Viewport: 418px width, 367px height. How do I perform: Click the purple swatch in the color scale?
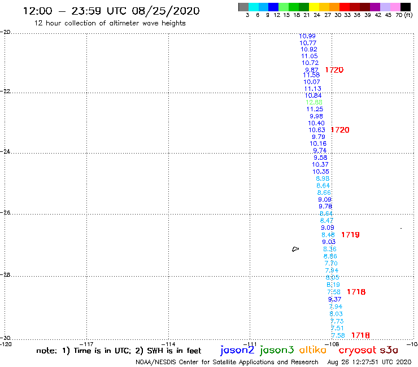point(375,7)
